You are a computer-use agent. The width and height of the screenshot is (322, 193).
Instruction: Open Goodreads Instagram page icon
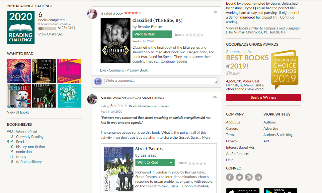(x=249, y=177)
